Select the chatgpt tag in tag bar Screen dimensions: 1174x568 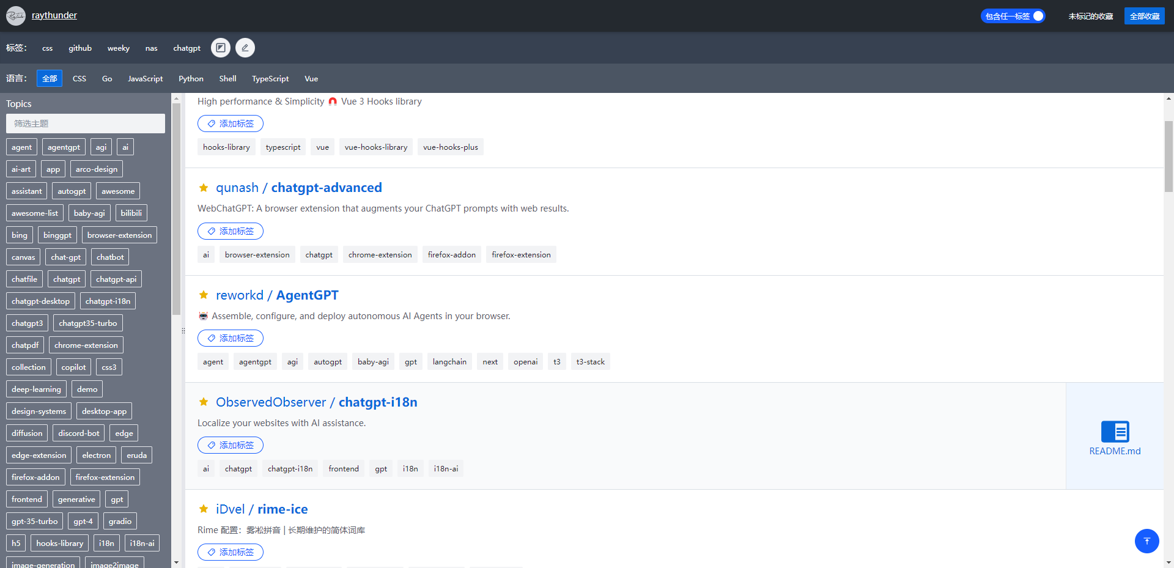pyautogui.click(x=186, y=48)
